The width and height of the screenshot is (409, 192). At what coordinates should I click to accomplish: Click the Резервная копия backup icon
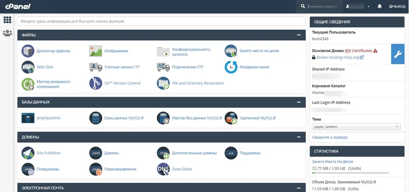click(x=231, y=67)
